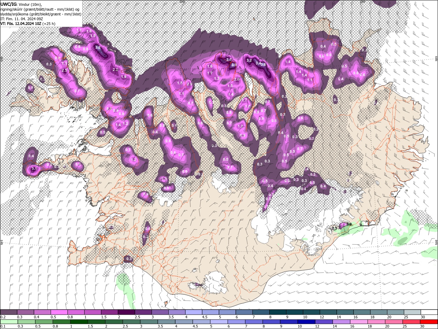Select the '0.1' label on the lower legend

point(2,327)
